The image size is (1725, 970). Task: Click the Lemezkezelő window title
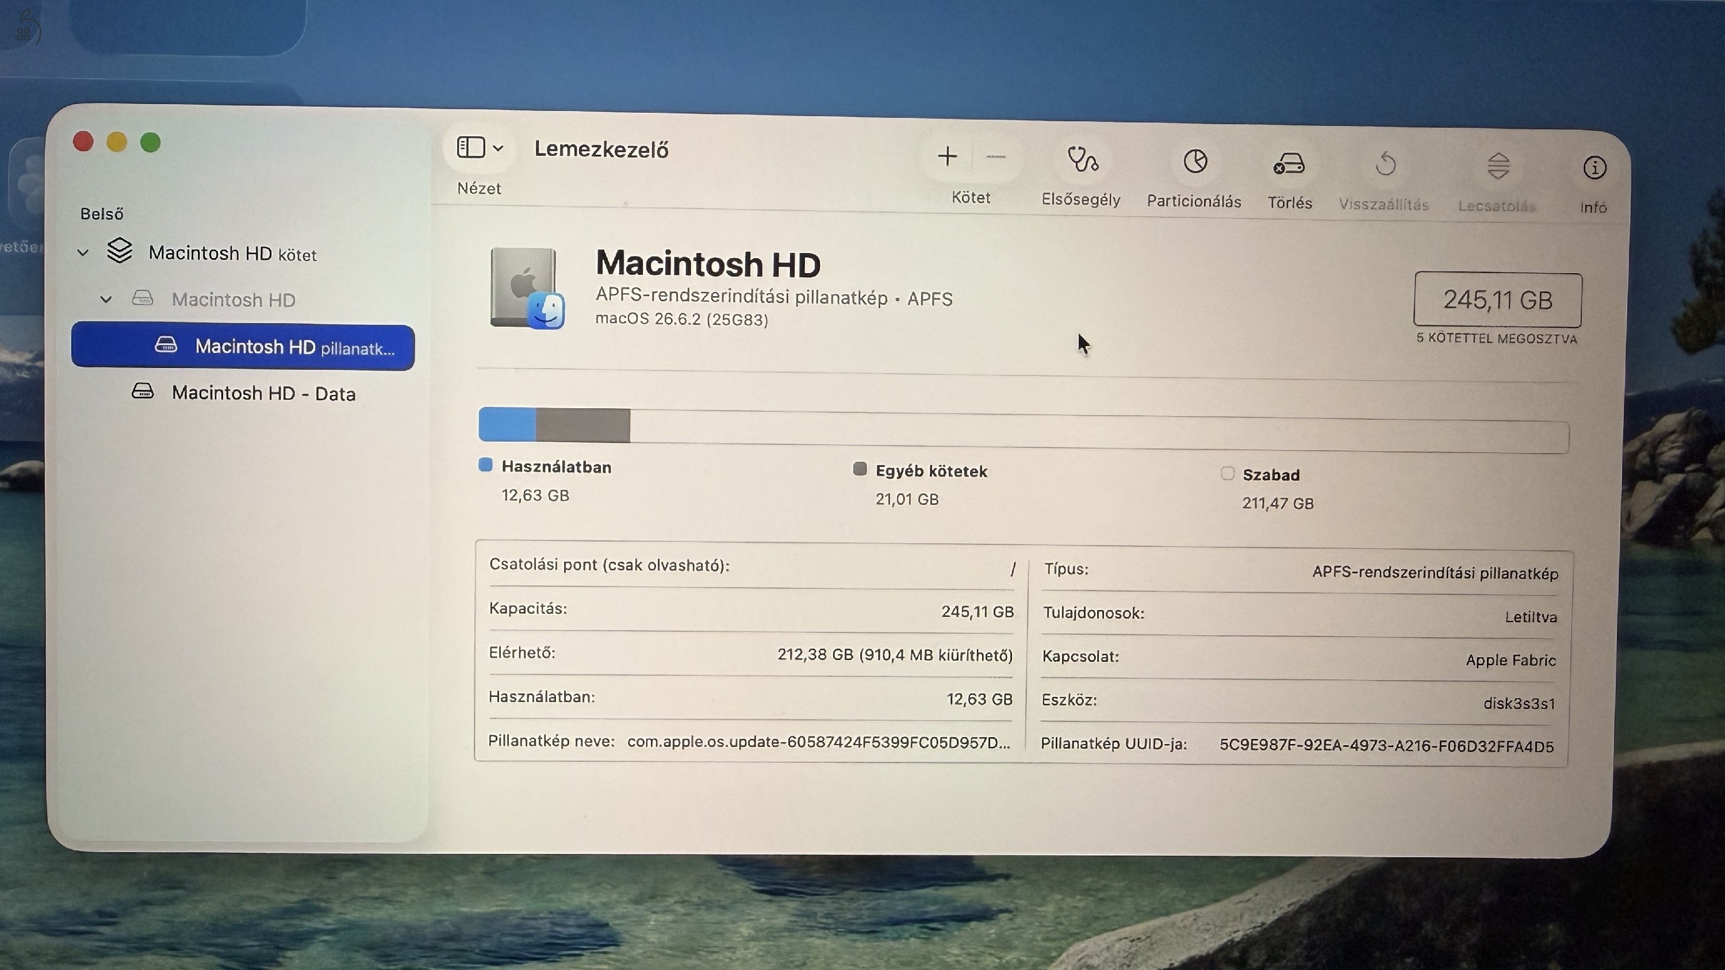[x=601, y=149]
